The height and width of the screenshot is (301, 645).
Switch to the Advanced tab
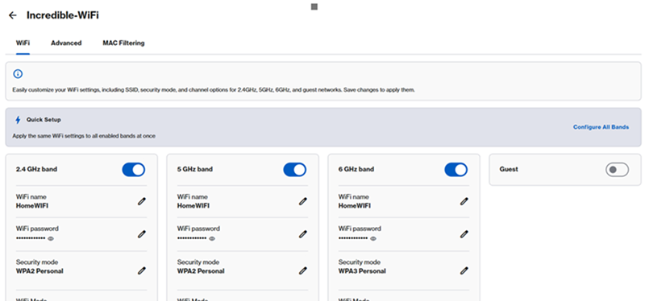66,43
